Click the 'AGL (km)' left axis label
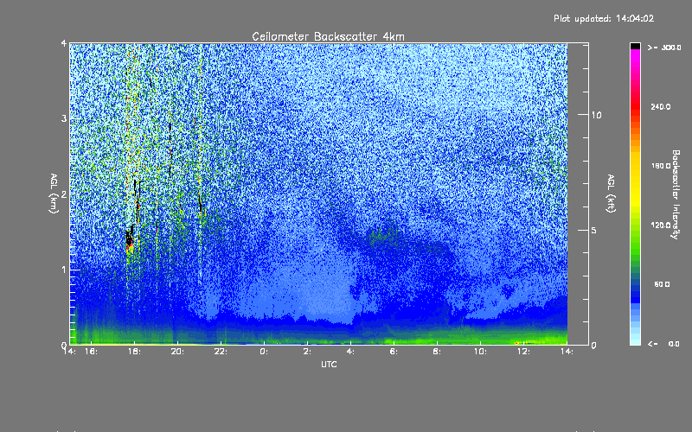 54,194
